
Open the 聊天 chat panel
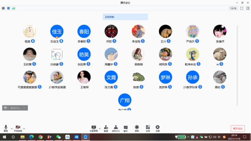[125, 128]
